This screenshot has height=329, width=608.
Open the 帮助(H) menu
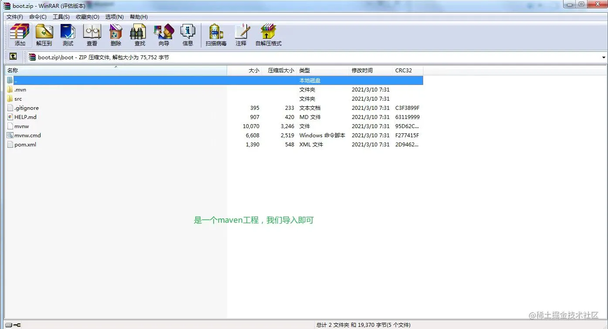click(138, 17)
